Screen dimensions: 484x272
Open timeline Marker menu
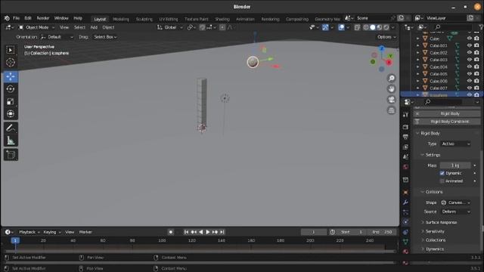85,232
